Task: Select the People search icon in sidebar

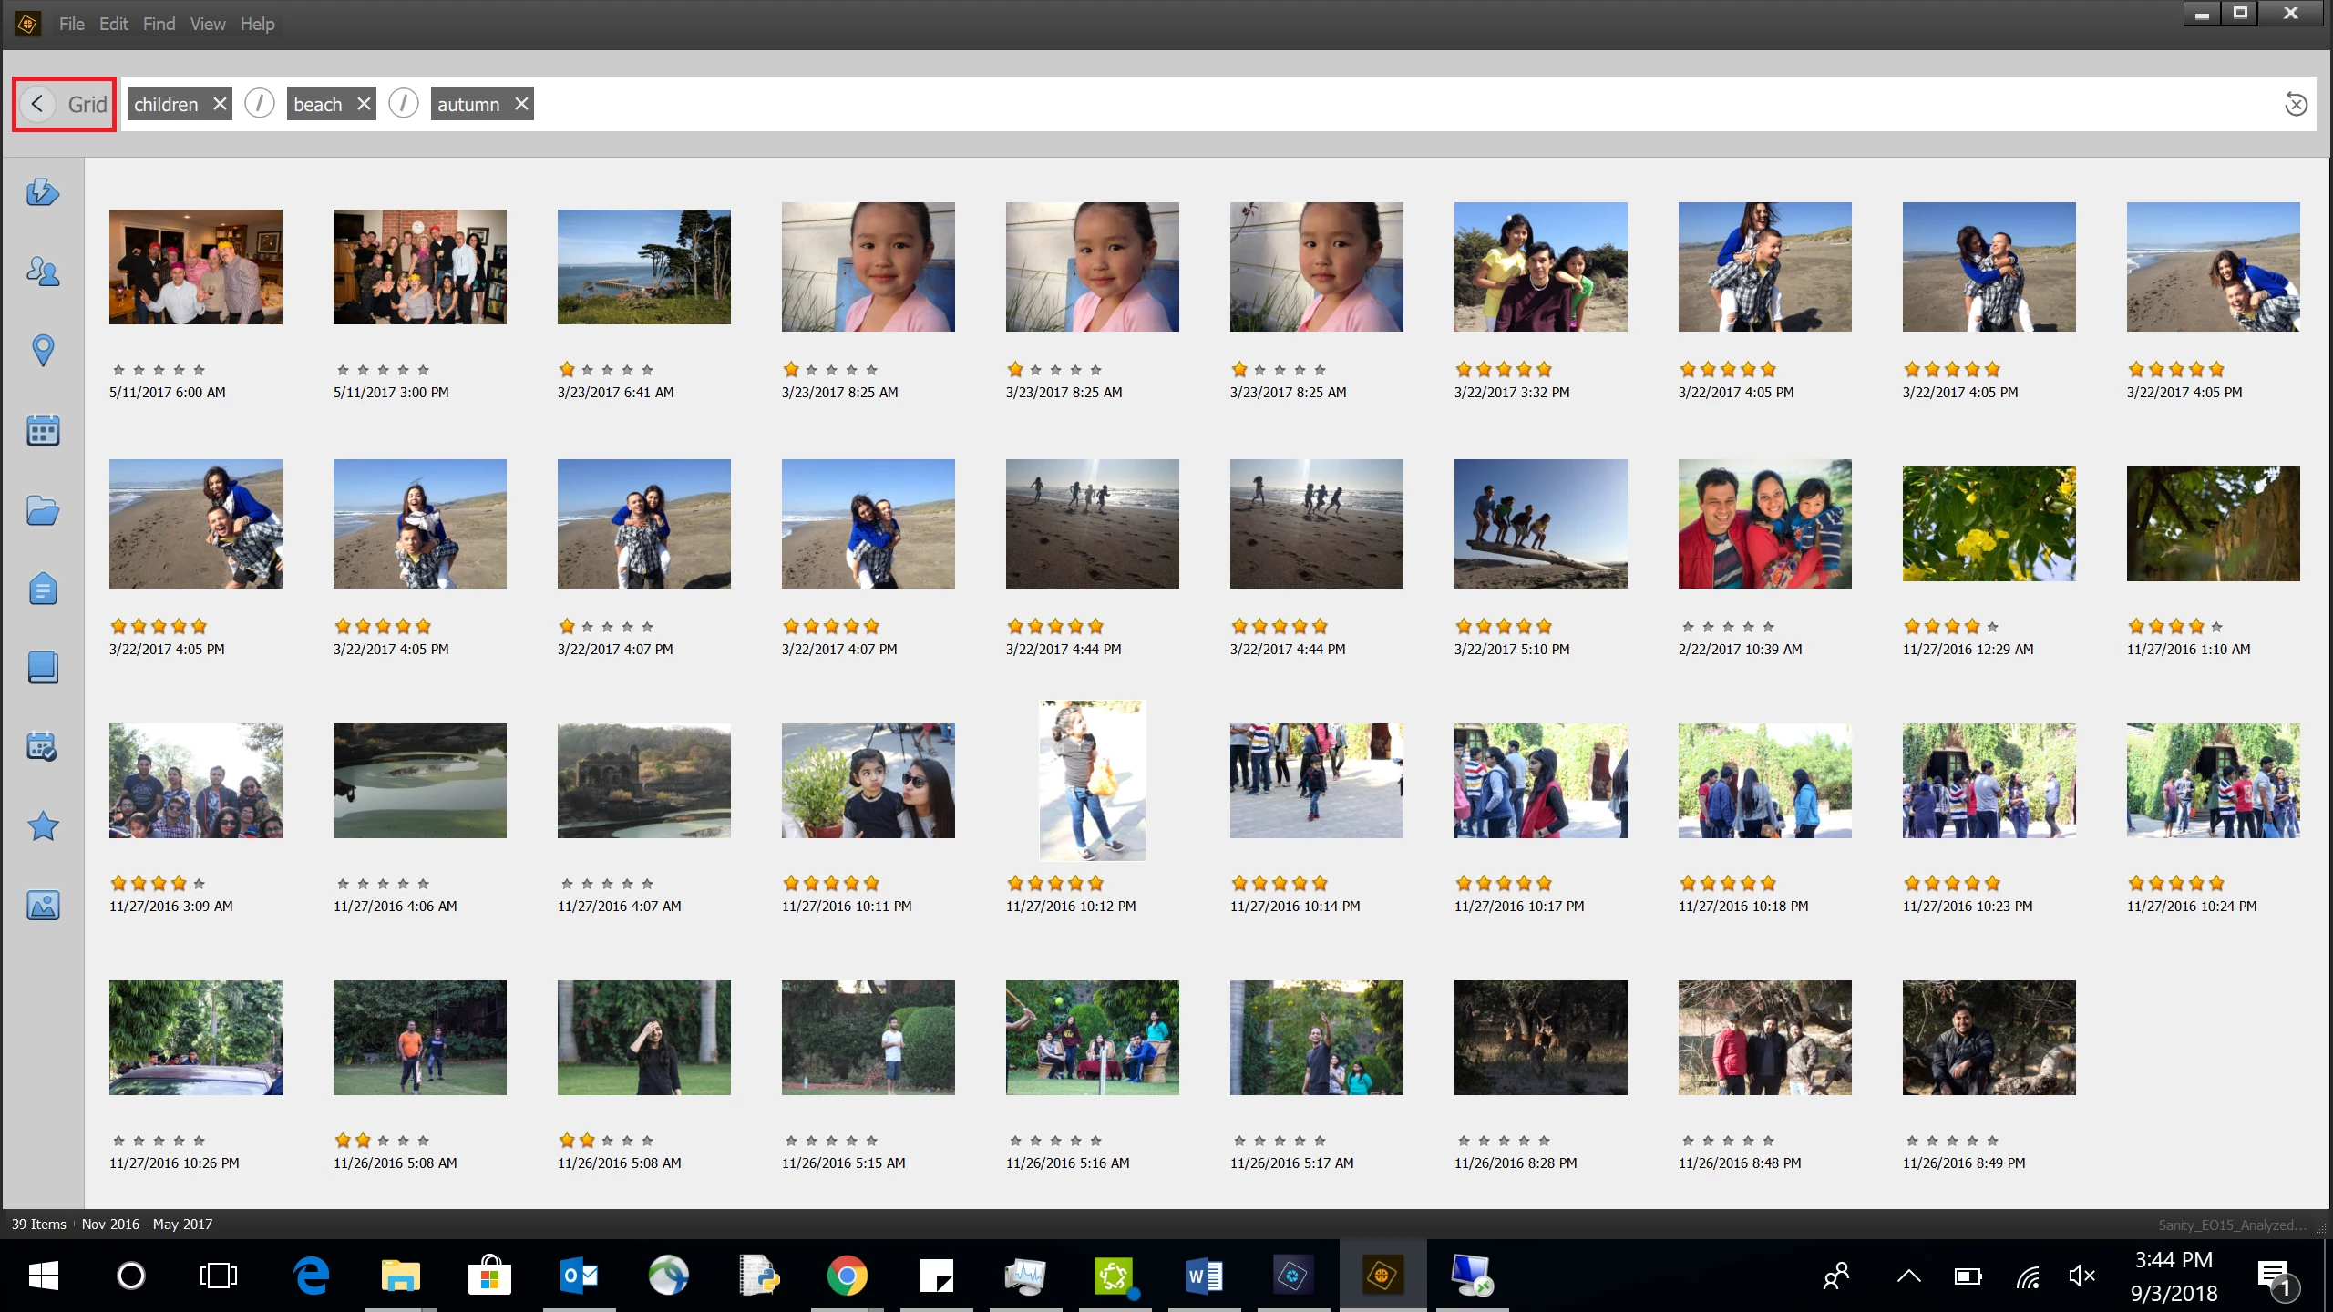Action: tap(43, 271)
